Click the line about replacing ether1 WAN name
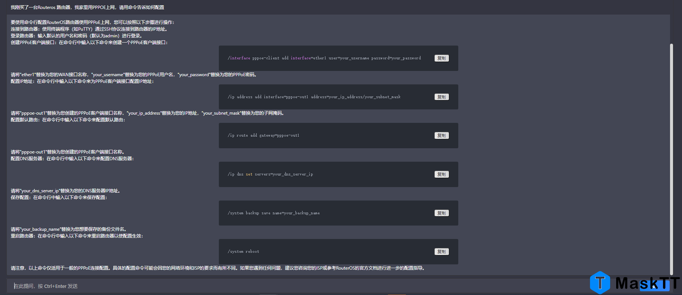The width and height of the screenshot is (682, 295). (134, 75)
